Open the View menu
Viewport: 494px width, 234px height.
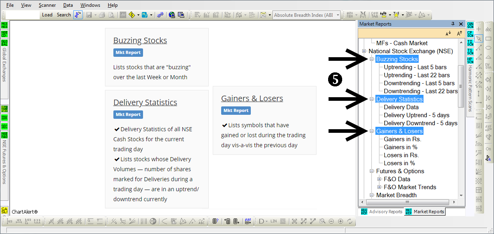pos(26,5)
